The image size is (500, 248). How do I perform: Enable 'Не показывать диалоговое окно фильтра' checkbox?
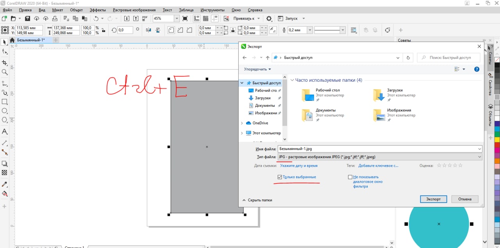(350, 177)
